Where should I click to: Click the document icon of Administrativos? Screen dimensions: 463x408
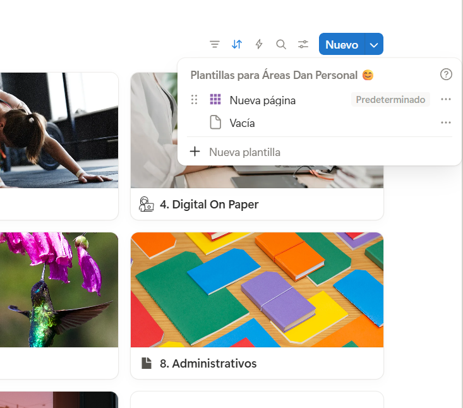click(x=147, y=363)
